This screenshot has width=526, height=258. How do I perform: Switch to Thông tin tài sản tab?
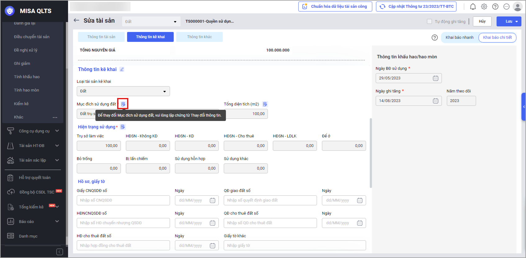pos(101,37)
